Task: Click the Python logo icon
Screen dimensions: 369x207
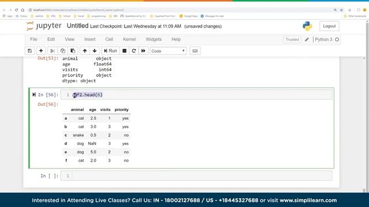Action: click(x=307, y=26)
